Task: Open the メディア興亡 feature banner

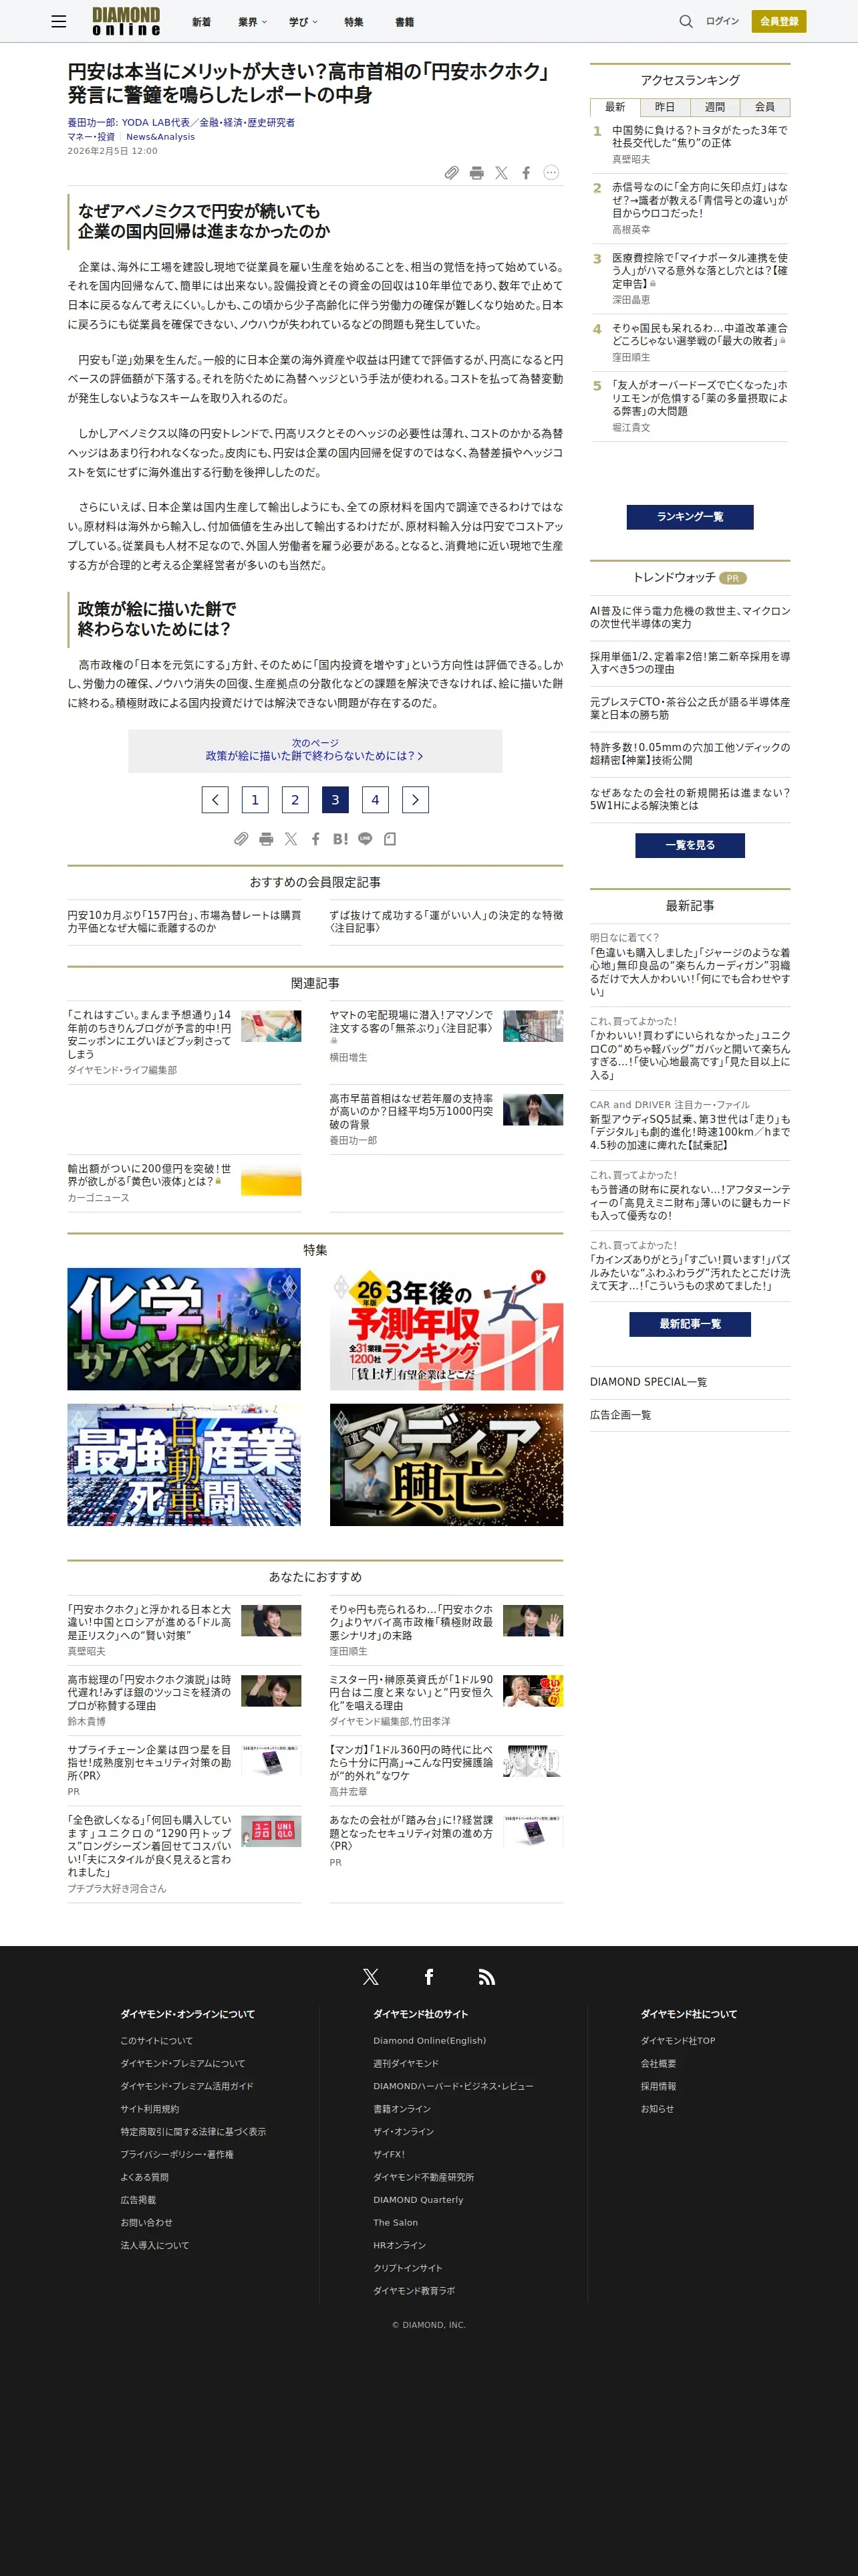Action: click(x=446, y=1465)
